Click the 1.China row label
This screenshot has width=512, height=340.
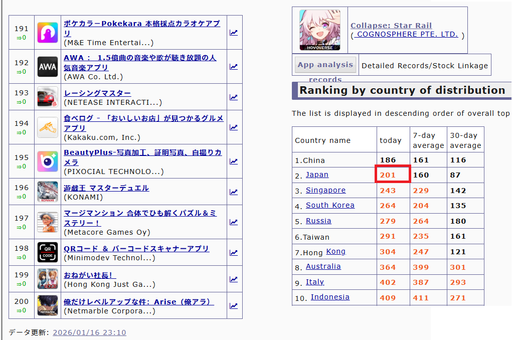310,160
